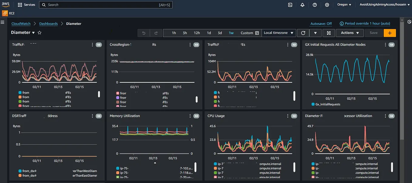Toggle Gx_InitialRequests legend series

[328, 104]
